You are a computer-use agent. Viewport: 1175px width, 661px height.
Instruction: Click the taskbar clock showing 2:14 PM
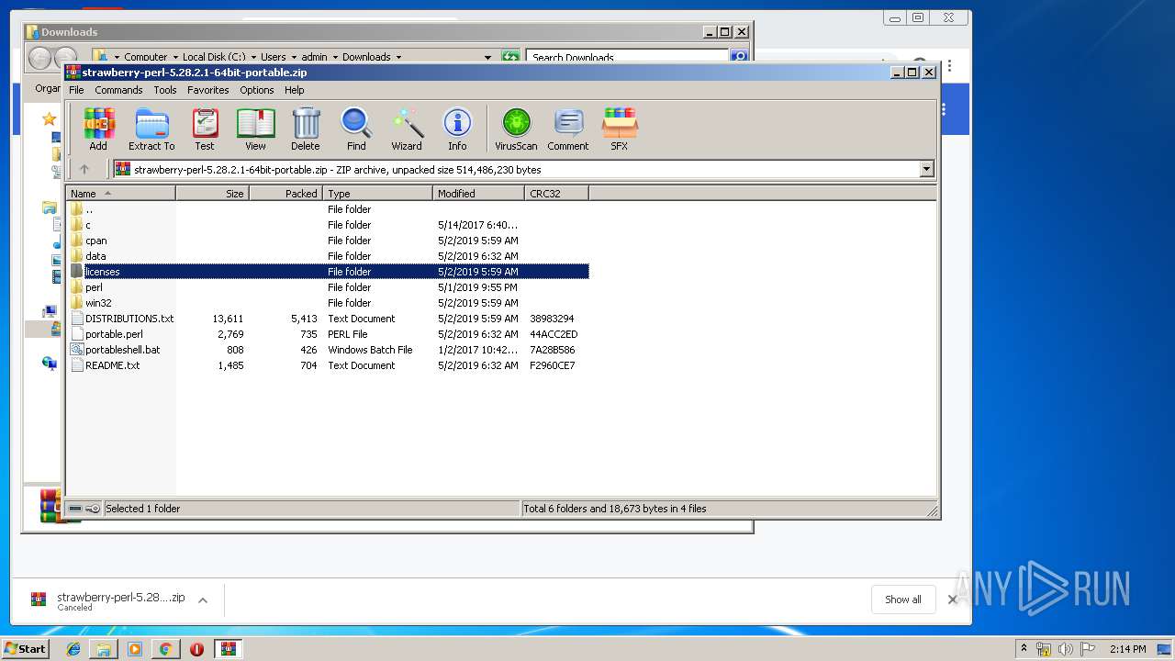coord(1128,649)
